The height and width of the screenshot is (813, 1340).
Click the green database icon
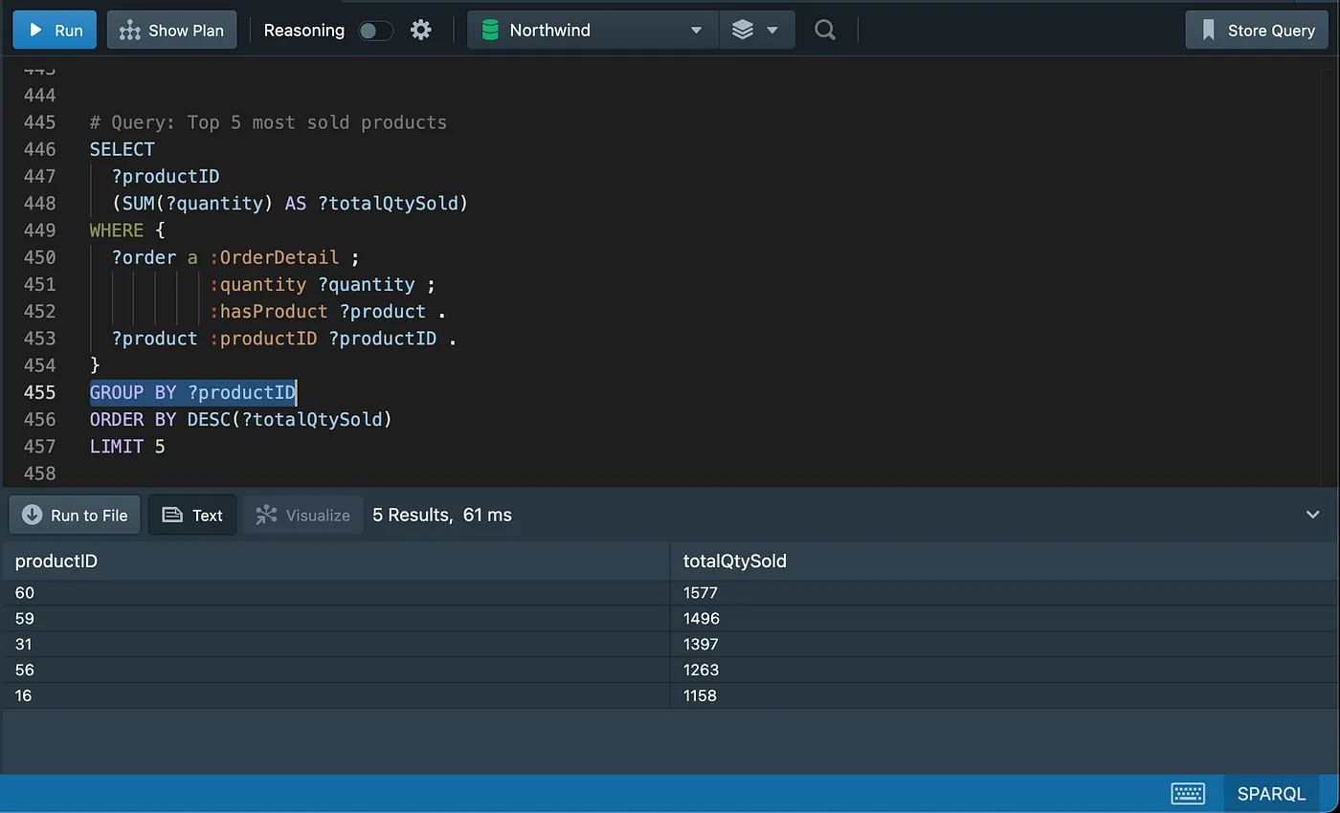pyautogui.click(x=490, y=31)
